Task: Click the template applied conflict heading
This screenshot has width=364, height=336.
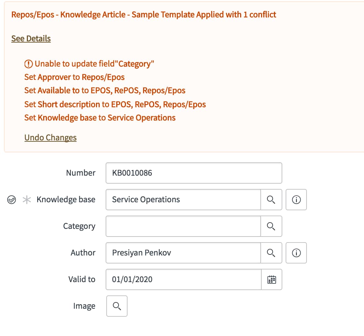Action: [144, 15]
